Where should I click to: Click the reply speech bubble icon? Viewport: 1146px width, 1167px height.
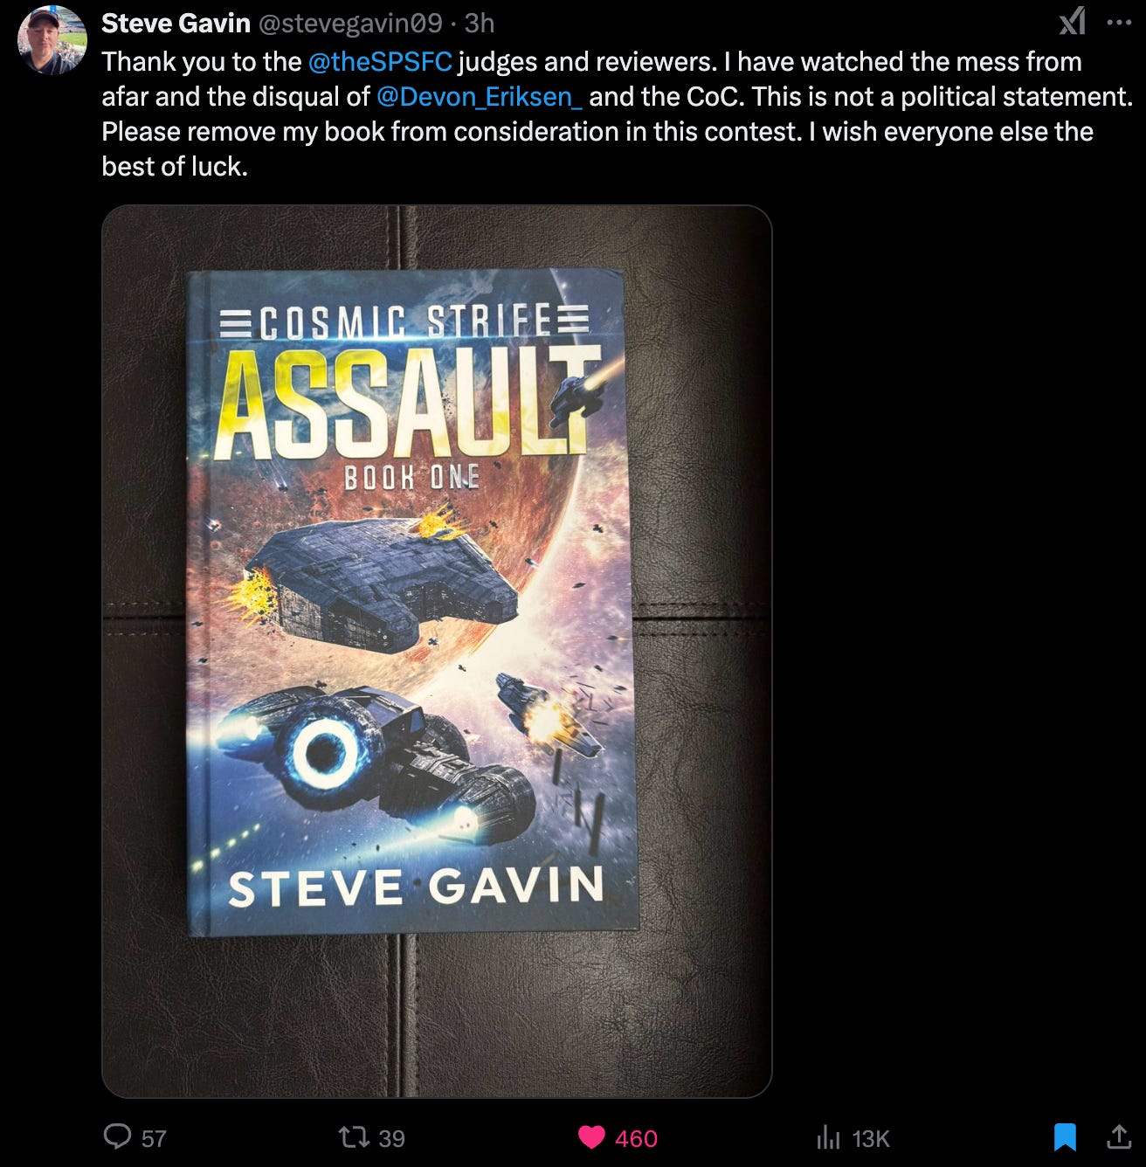click(117, 1136)
